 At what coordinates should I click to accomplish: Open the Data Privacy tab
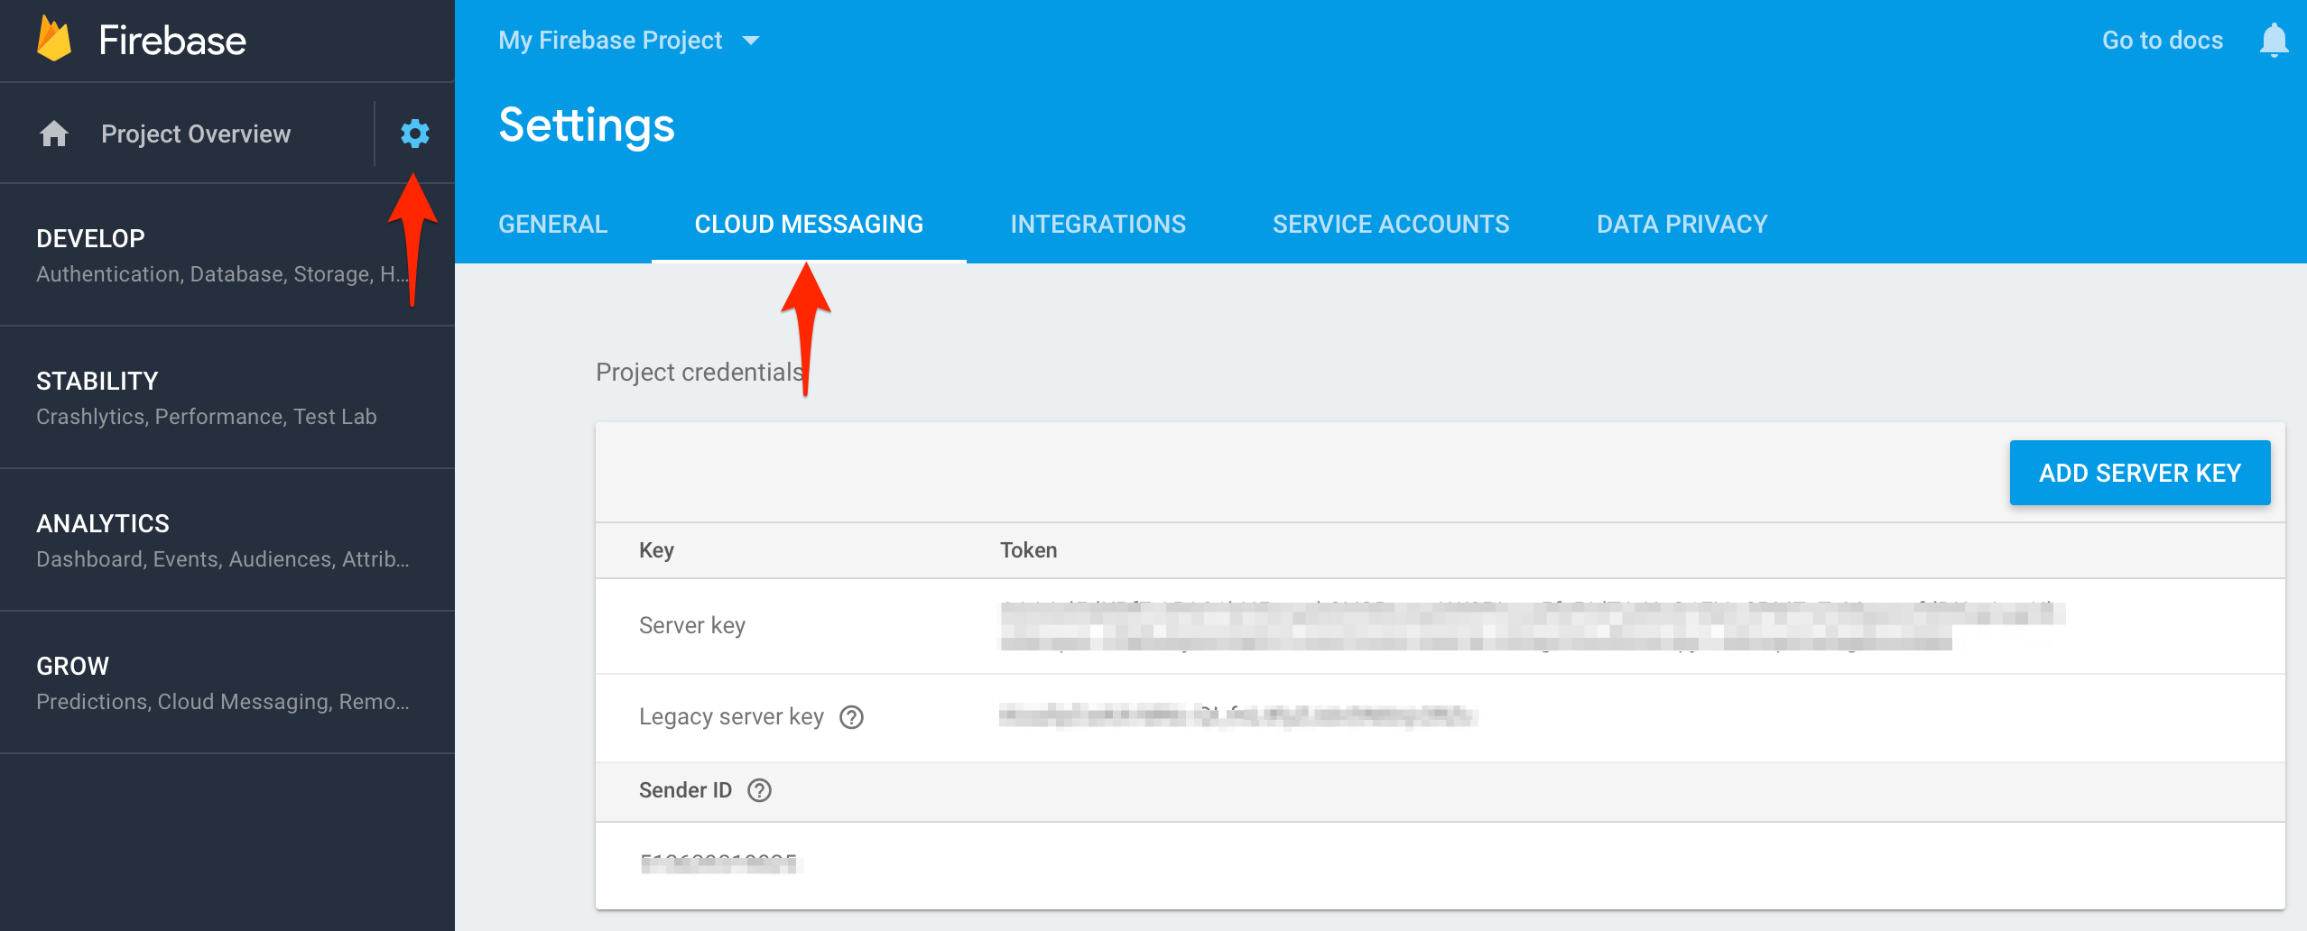coord(1682,224)
